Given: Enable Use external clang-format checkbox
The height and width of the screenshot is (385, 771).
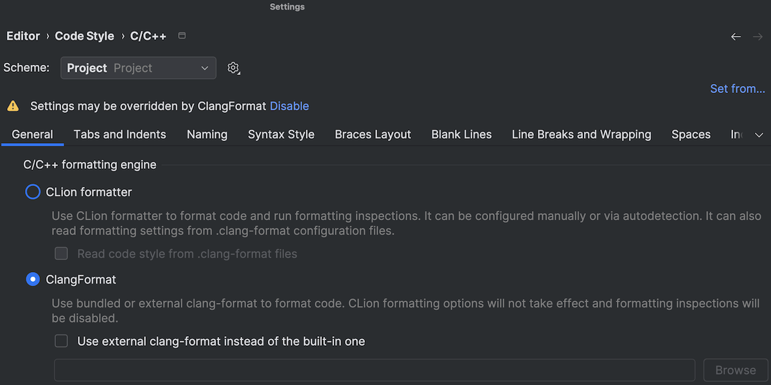Looking at the screenshot, I should click(x=61, y=341).
